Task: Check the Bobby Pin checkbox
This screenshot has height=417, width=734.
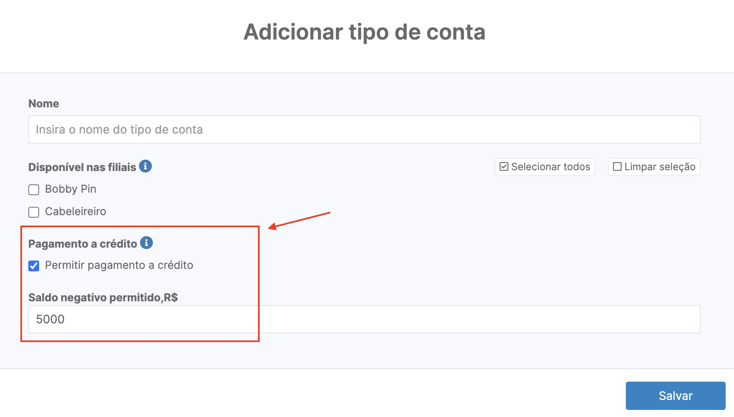Action: tap(34, 190)
